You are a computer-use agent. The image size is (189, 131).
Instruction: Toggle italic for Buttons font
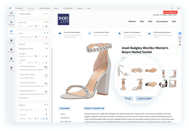(38, 118)
